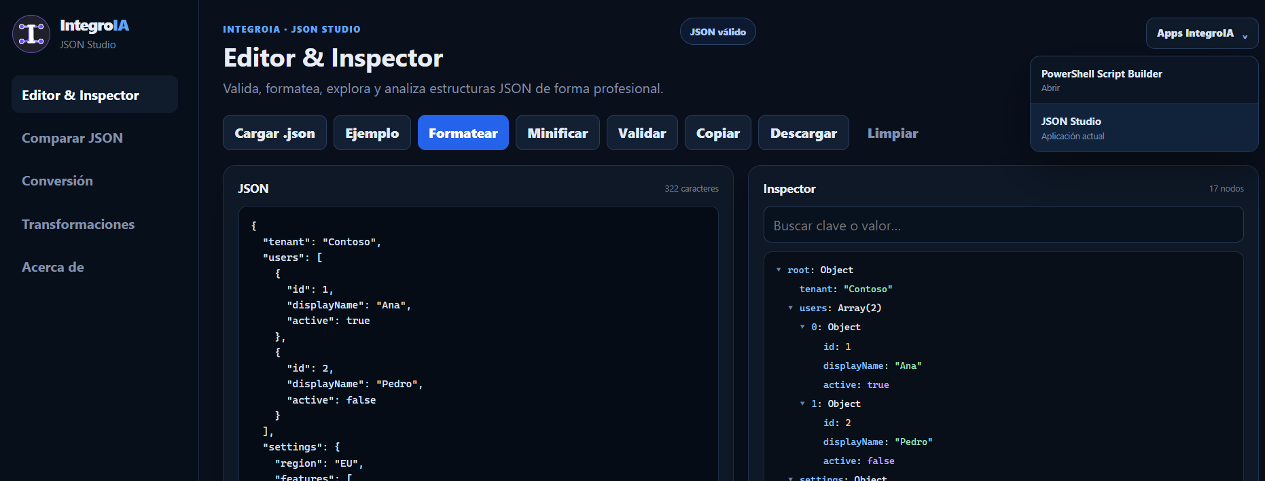Viewport: 1265px width, 481px height.
Task: Load the Ejemplo sample JSON
Action: tap(372, 132)
